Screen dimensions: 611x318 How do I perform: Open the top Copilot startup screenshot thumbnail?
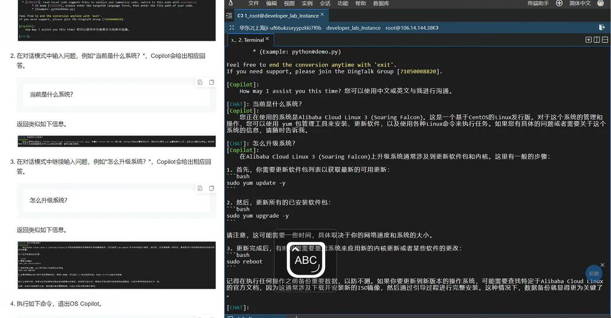click(117, 21)
